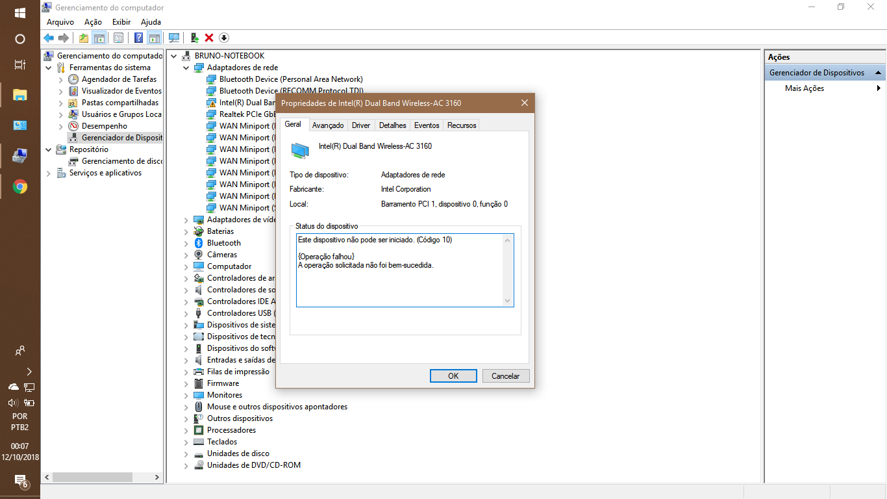Open the Exibir menu
This screenshot has height=499, width=887.
pyautogui.click(x=121, y=22)
